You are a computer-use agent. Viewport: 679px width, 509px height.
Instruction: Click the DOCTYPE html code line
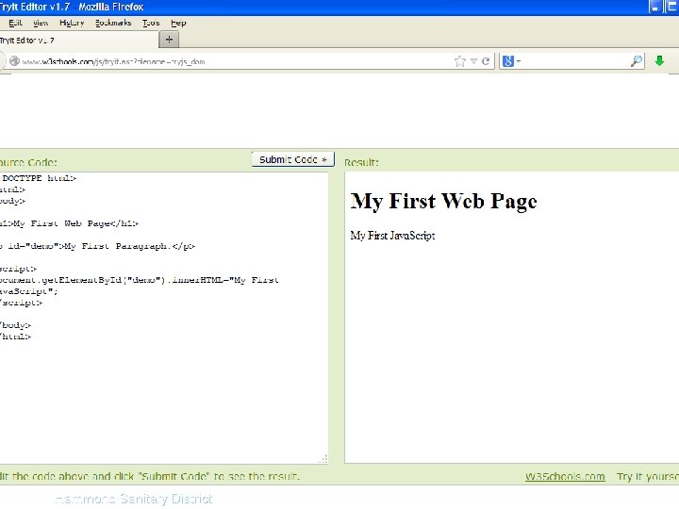tap(38, 178)
